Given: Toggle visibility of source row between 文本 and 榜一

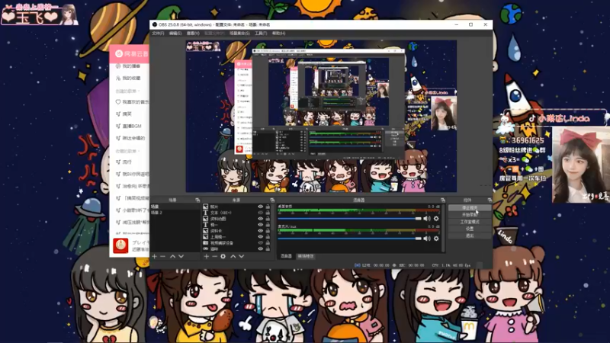Looking at the screenshot, I should (x=260, y=219).
